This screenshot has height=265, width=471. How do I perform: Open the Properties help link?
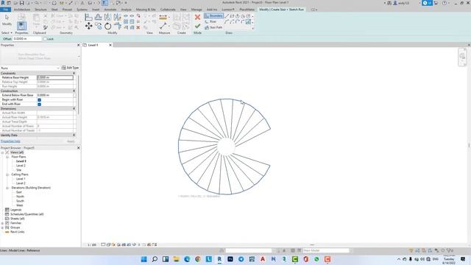[x=10, y=141]
